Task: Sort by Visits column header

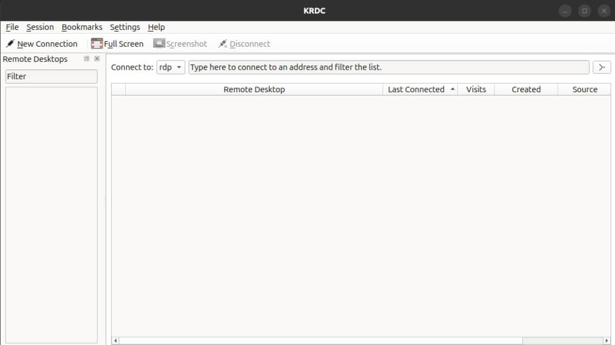Action: click(x=476, y=89)
